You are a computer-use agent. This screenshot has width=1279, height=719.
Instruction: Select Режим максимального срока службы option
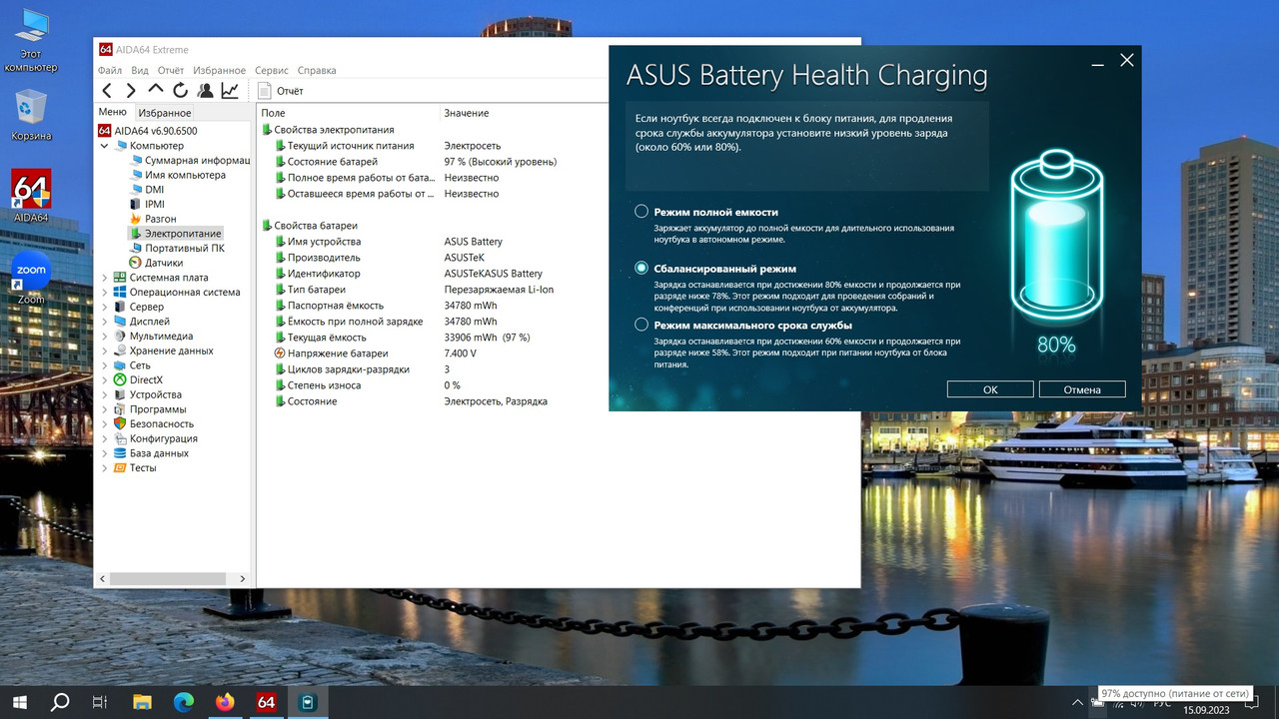coord(641,325)
